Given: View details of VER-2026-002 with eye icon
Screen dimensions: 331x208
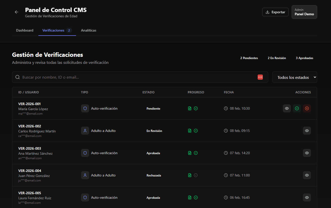Looking at the screenshot, I should pos(307,131).
